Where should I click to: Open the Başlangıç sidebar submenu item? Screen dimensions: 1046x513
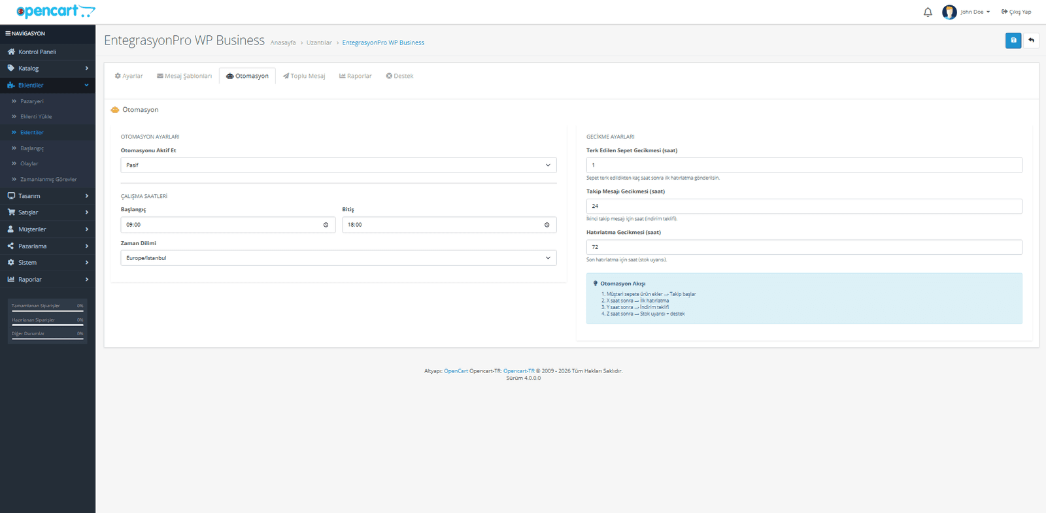[x=32, y=148]
